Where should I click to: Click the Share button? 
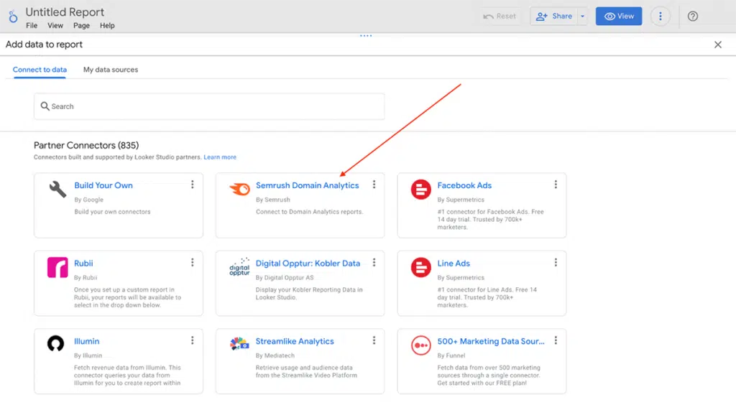pyautogui.click(x=554, y=17)
